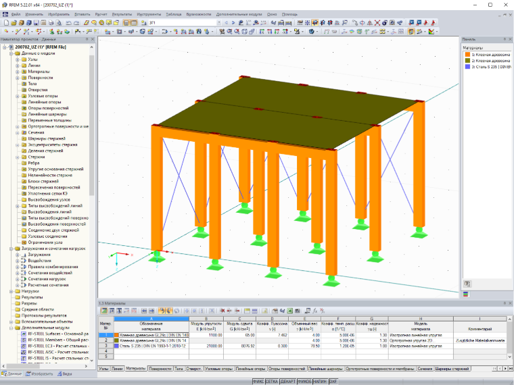The height and width of the screenshot is (385, 514).
Task: Switch to the Узловые опоры table tab
Action: click(219, 369)
